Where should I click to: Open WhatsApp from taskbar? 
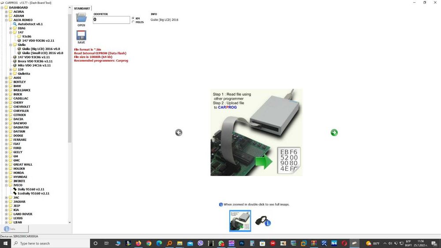tap(221, 243)
